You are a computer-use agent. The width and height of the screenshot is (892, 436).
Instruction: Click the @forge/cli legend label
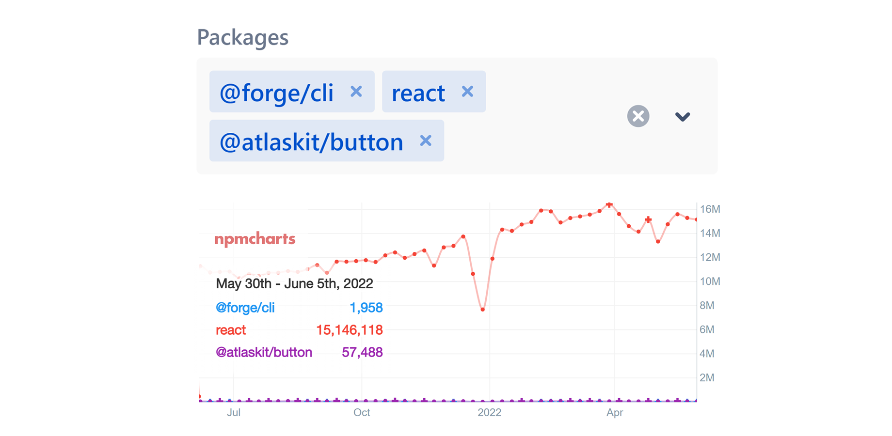[x=245, y=308]
